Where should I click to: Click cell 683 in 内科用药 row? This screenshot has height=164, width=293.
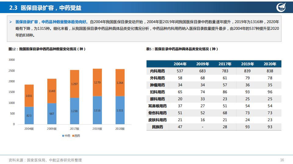point(203,71)
